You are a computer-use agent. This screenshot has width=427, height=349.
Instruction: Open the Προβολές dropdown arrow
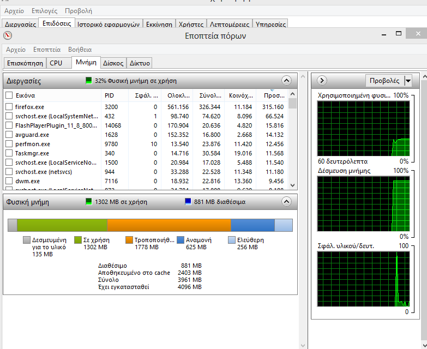click(408, 81)
